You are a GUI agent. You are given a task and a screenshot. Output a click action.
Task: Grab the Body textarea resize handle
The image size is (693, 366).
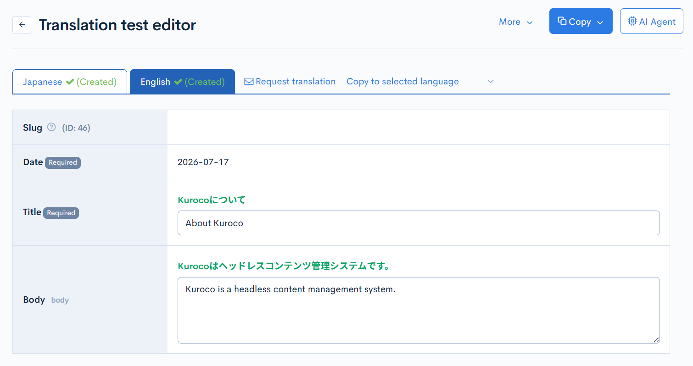click(x=656, y=340)
